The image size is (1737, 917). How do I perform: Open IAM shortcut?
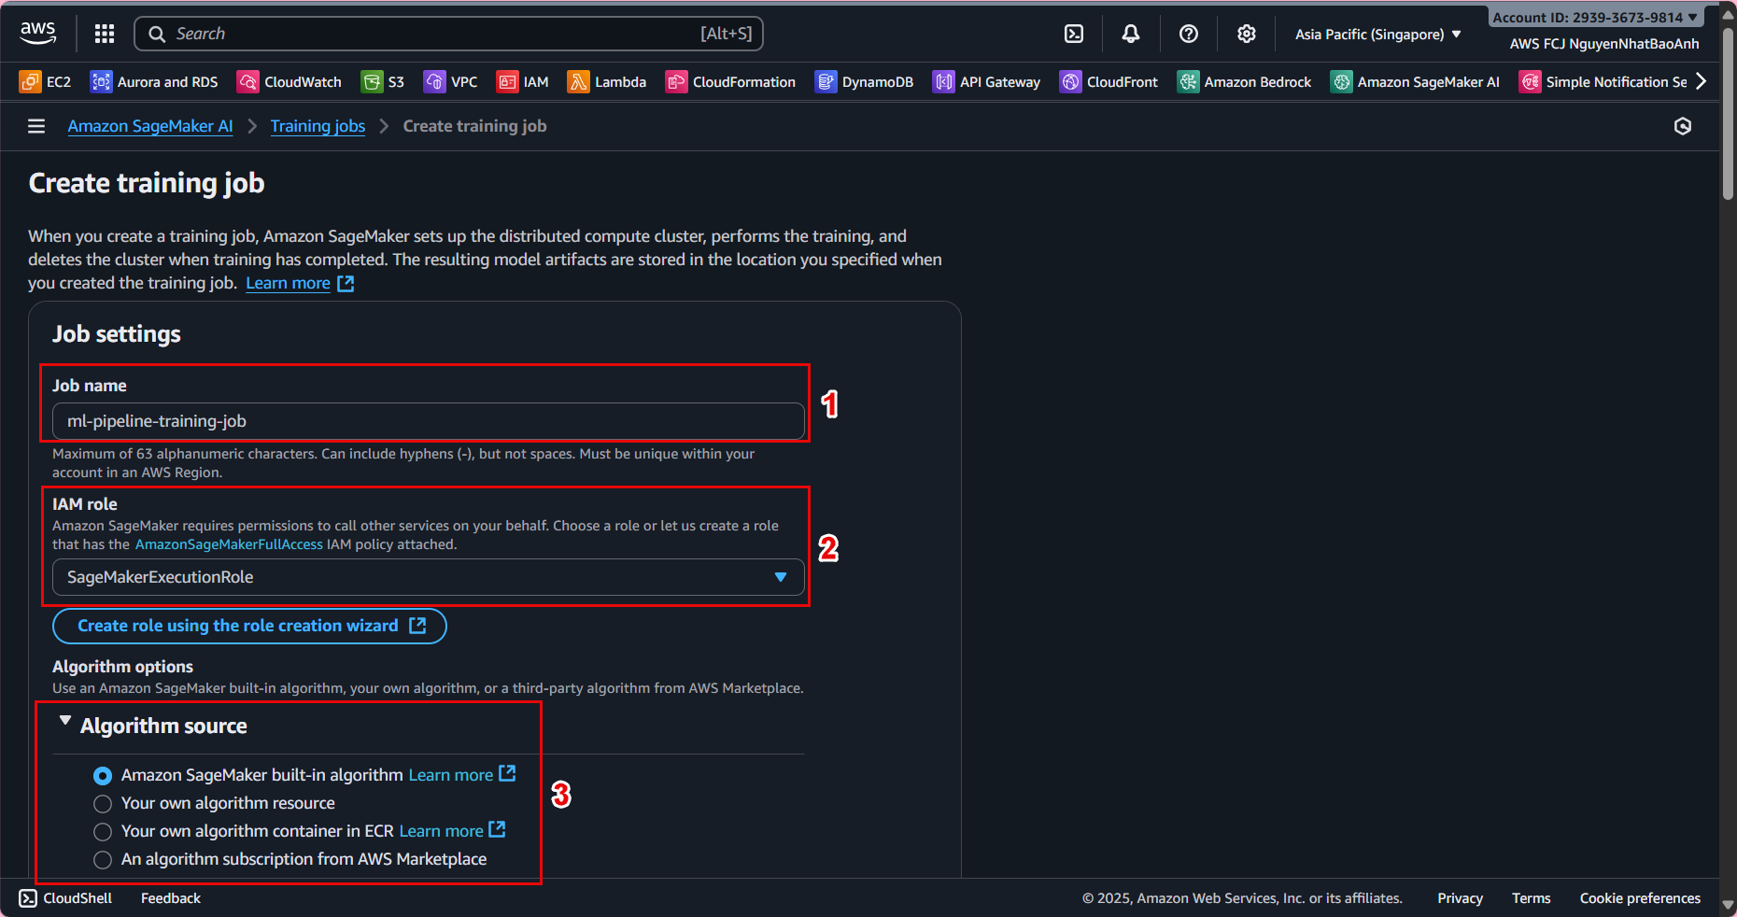523,82
